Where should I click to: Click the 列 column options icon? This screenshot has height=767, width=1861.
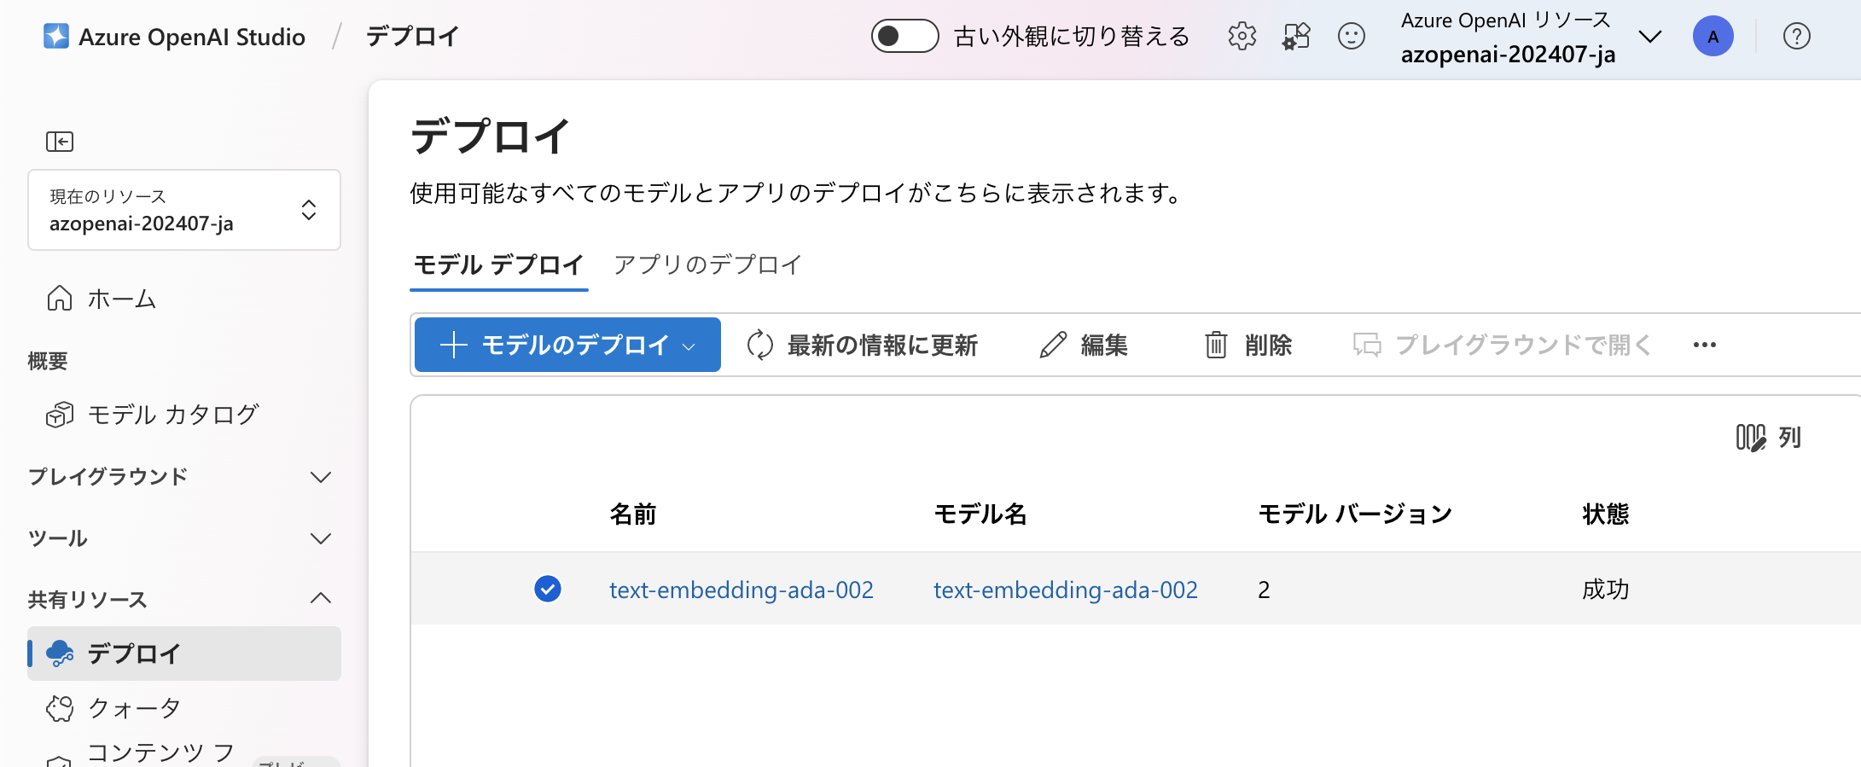(x=1768, y=438)
